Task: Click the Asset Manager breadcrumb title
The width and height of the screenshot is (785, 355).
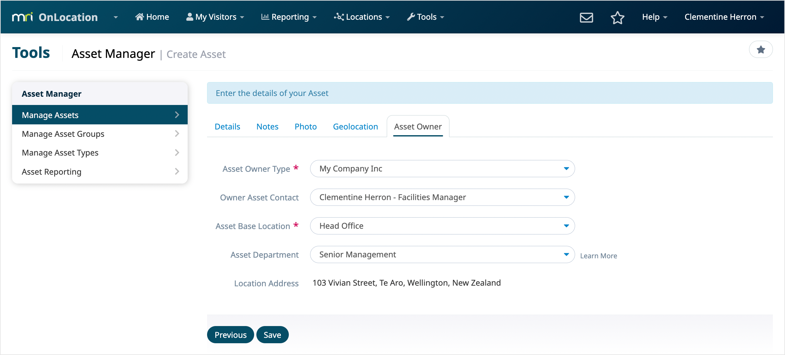Action: pyautogui.click(x=113, y=54)
